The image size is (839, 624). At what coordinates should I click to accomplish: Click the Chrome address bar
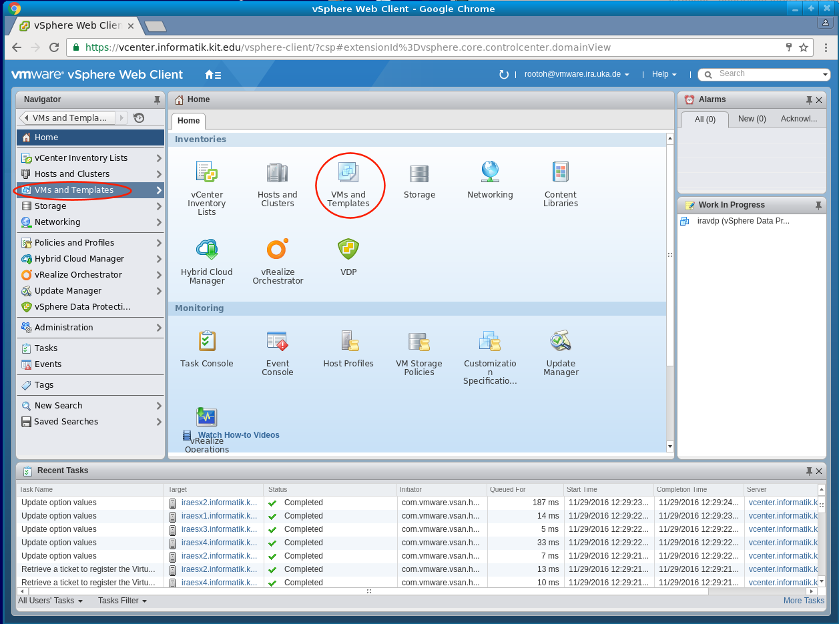pyautogui.click(x=427, y=47)
